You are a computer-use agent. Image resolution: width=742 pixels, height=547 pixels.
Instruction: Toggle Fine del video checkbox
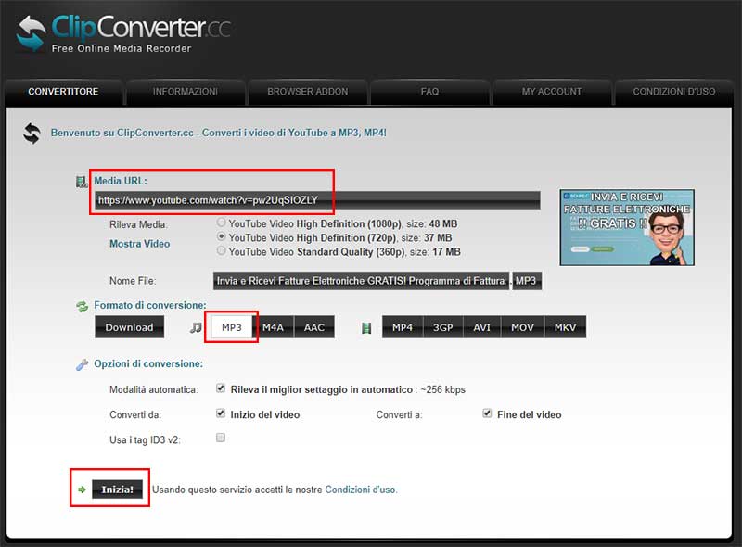pyautogui.click(x=487, y=413)
